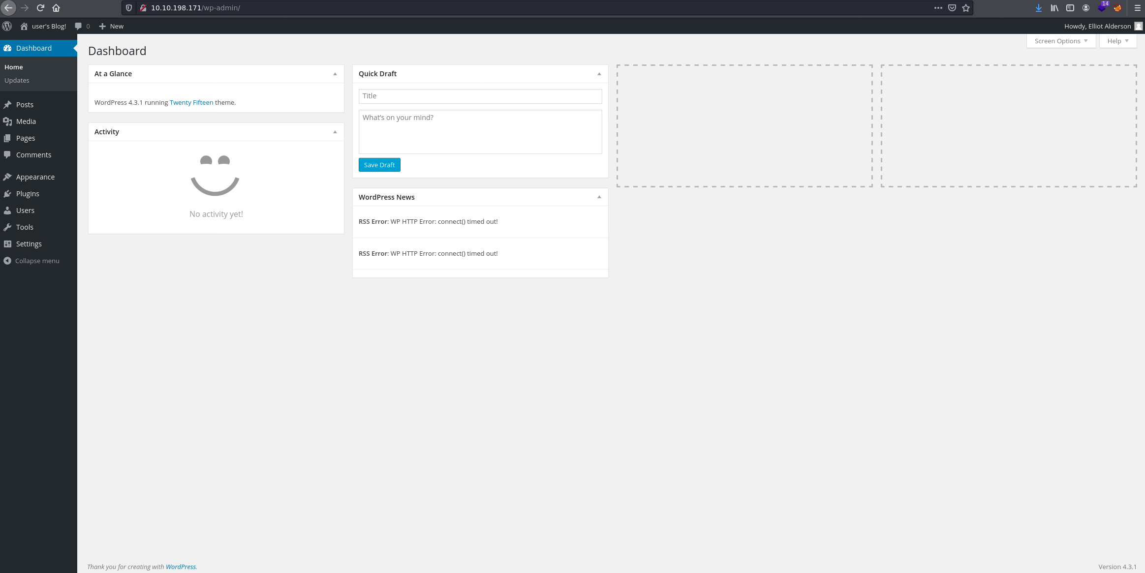Open comments bubble icon in admin bar
1145x573 pixels.
[x=78, y=26]
